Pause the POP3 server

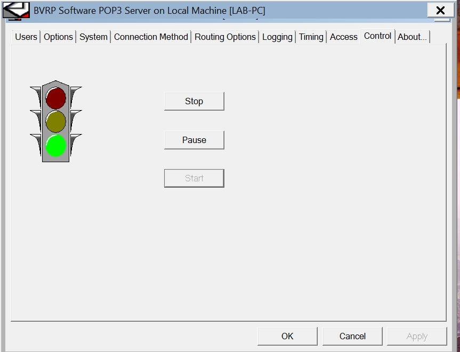click(x=193, y=140)
